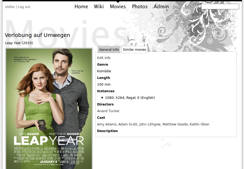Screen dimensions: 244x169
Task: Open cast member Adam Scott
Action: coord(128,124)
